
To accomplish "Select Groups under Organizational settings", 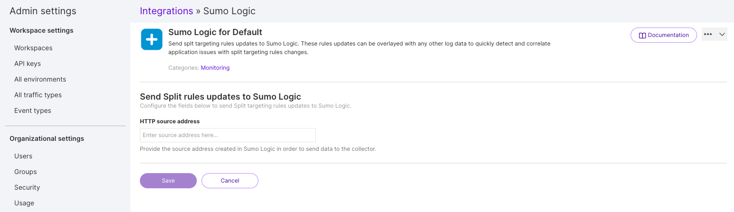I will [26, 172].
